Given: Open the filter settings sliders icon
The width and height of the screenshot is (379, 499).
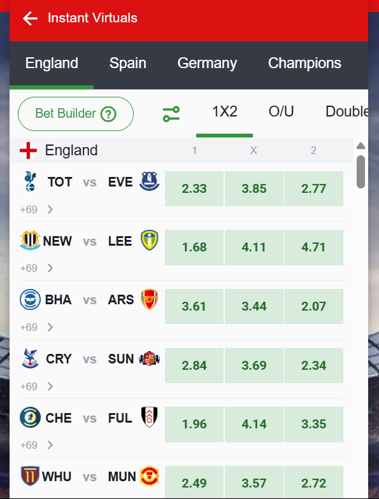Looking at the screenshot, I should tap(171, 114).
